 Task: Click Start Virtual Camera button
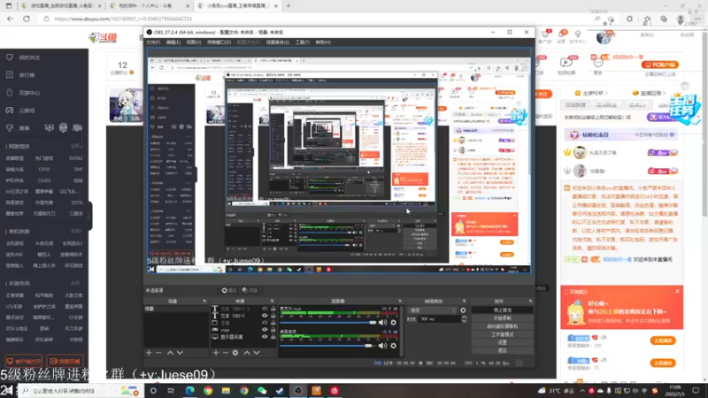coord(502,326)
